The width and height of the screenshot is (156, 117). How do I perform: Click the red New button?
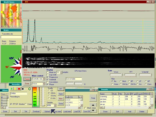(x=61, y=99)
